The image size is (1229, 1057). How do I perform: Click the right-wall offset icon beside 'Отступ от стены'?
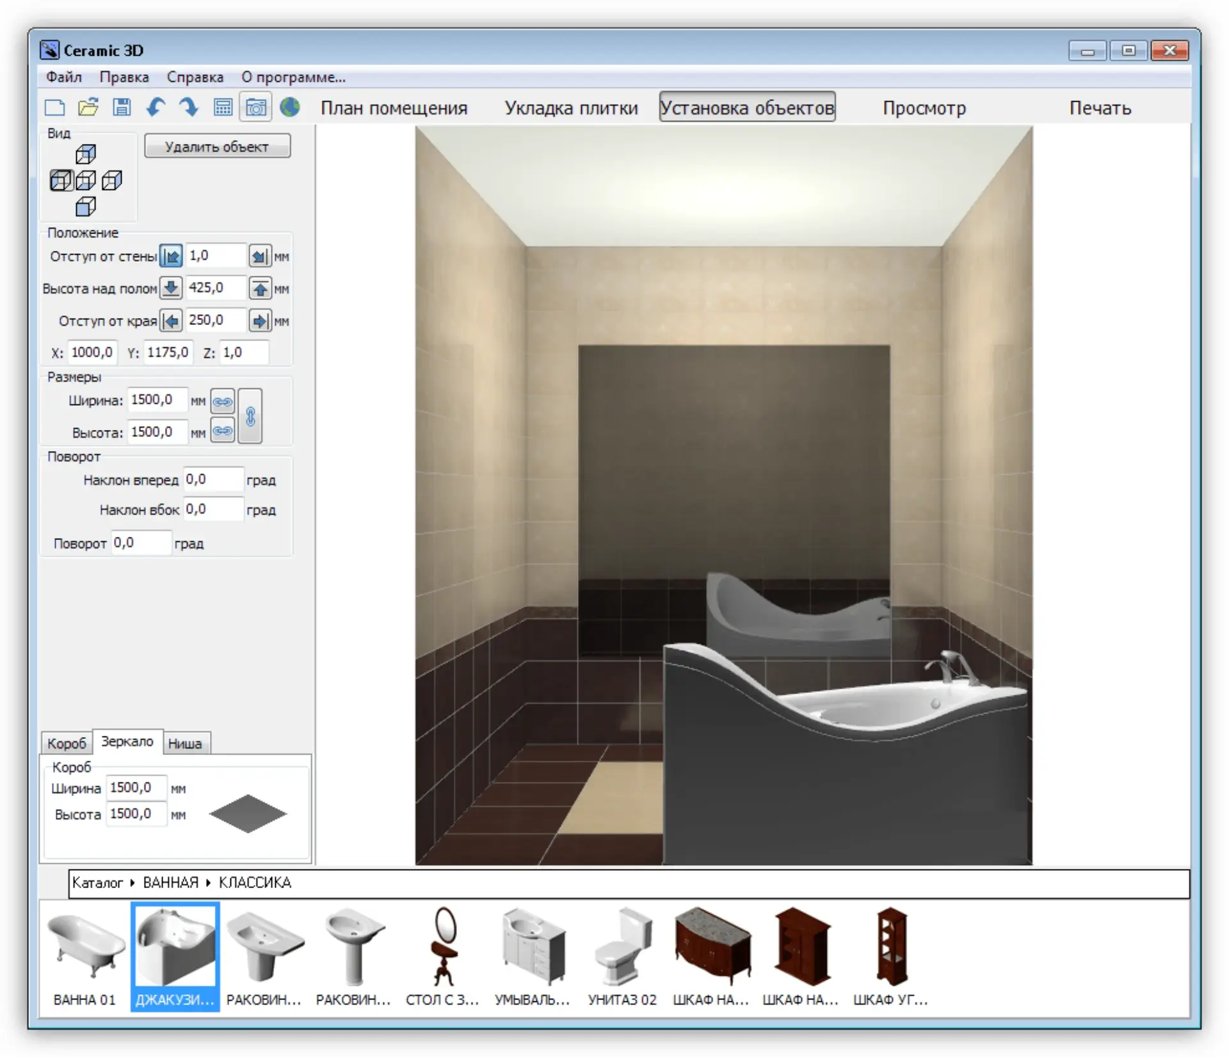coord(259,257)
